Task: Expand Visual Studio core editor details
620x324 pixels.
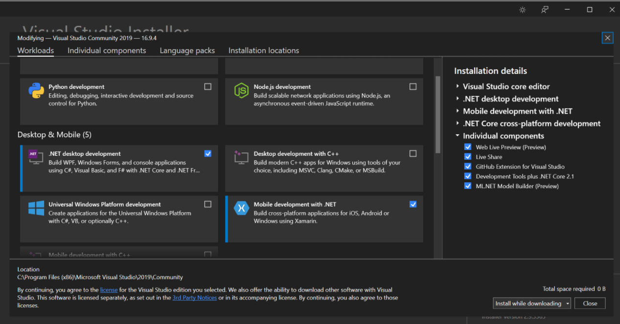Action: 458,86
